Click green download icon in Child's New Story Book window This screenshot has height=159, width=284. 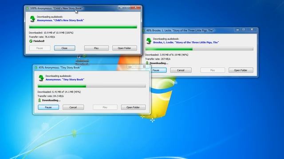pos(32,19)
